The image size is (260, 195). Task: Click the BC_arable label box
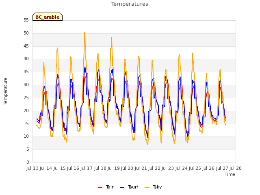[x=48, y=17]
